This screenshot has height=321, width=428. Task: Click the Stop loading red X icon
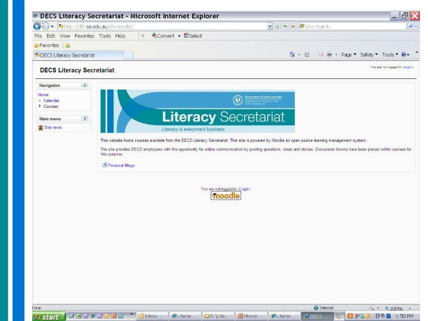(293, 26)
